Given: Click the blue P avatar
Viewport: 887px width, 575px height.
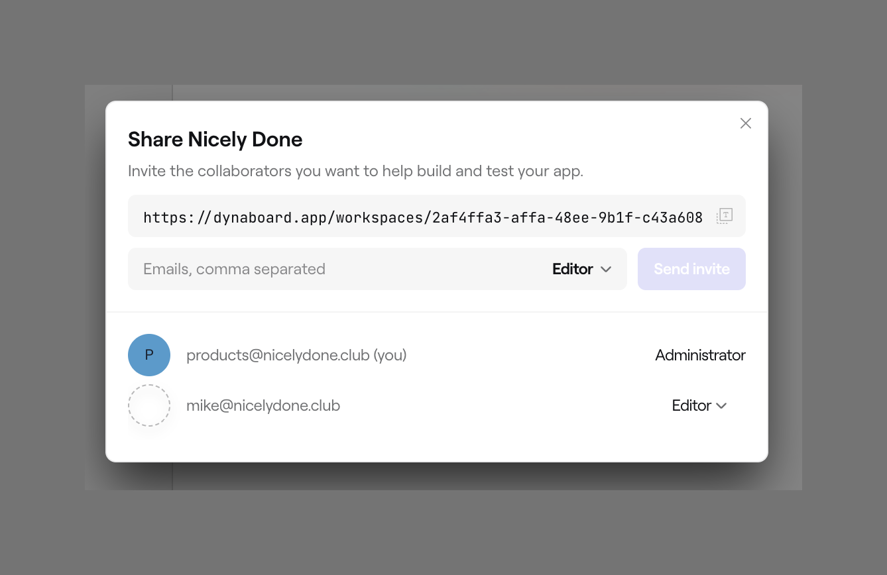Looking at the screenshot, I should pos(149,355).
